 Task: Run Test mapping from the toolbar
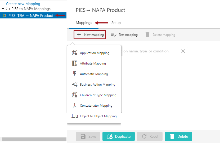tap(124, 35)
